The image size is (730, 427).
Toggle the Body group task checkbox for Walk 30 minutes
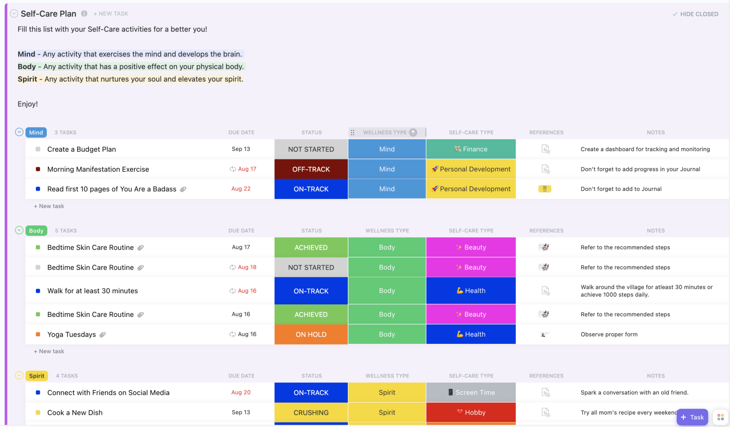[38, 290]
